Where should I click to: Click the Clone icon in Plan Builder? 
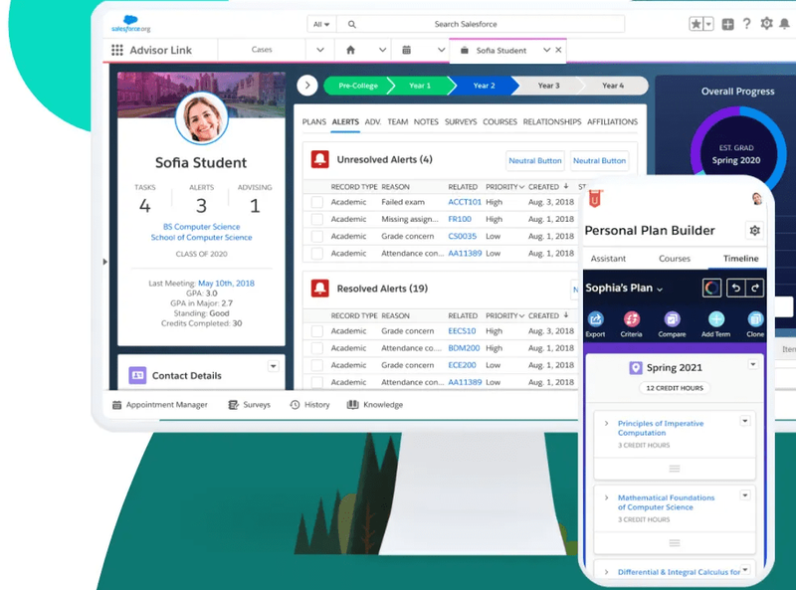click(x=755, y=319)
